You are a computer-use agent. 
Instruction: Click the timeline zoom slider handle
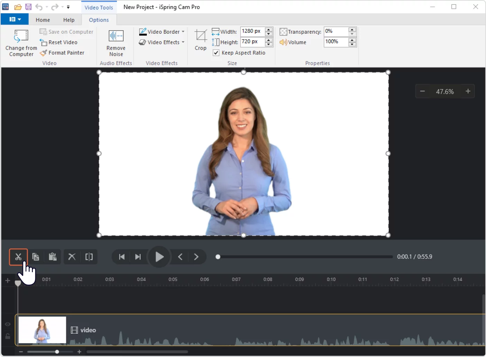[57, 352]
